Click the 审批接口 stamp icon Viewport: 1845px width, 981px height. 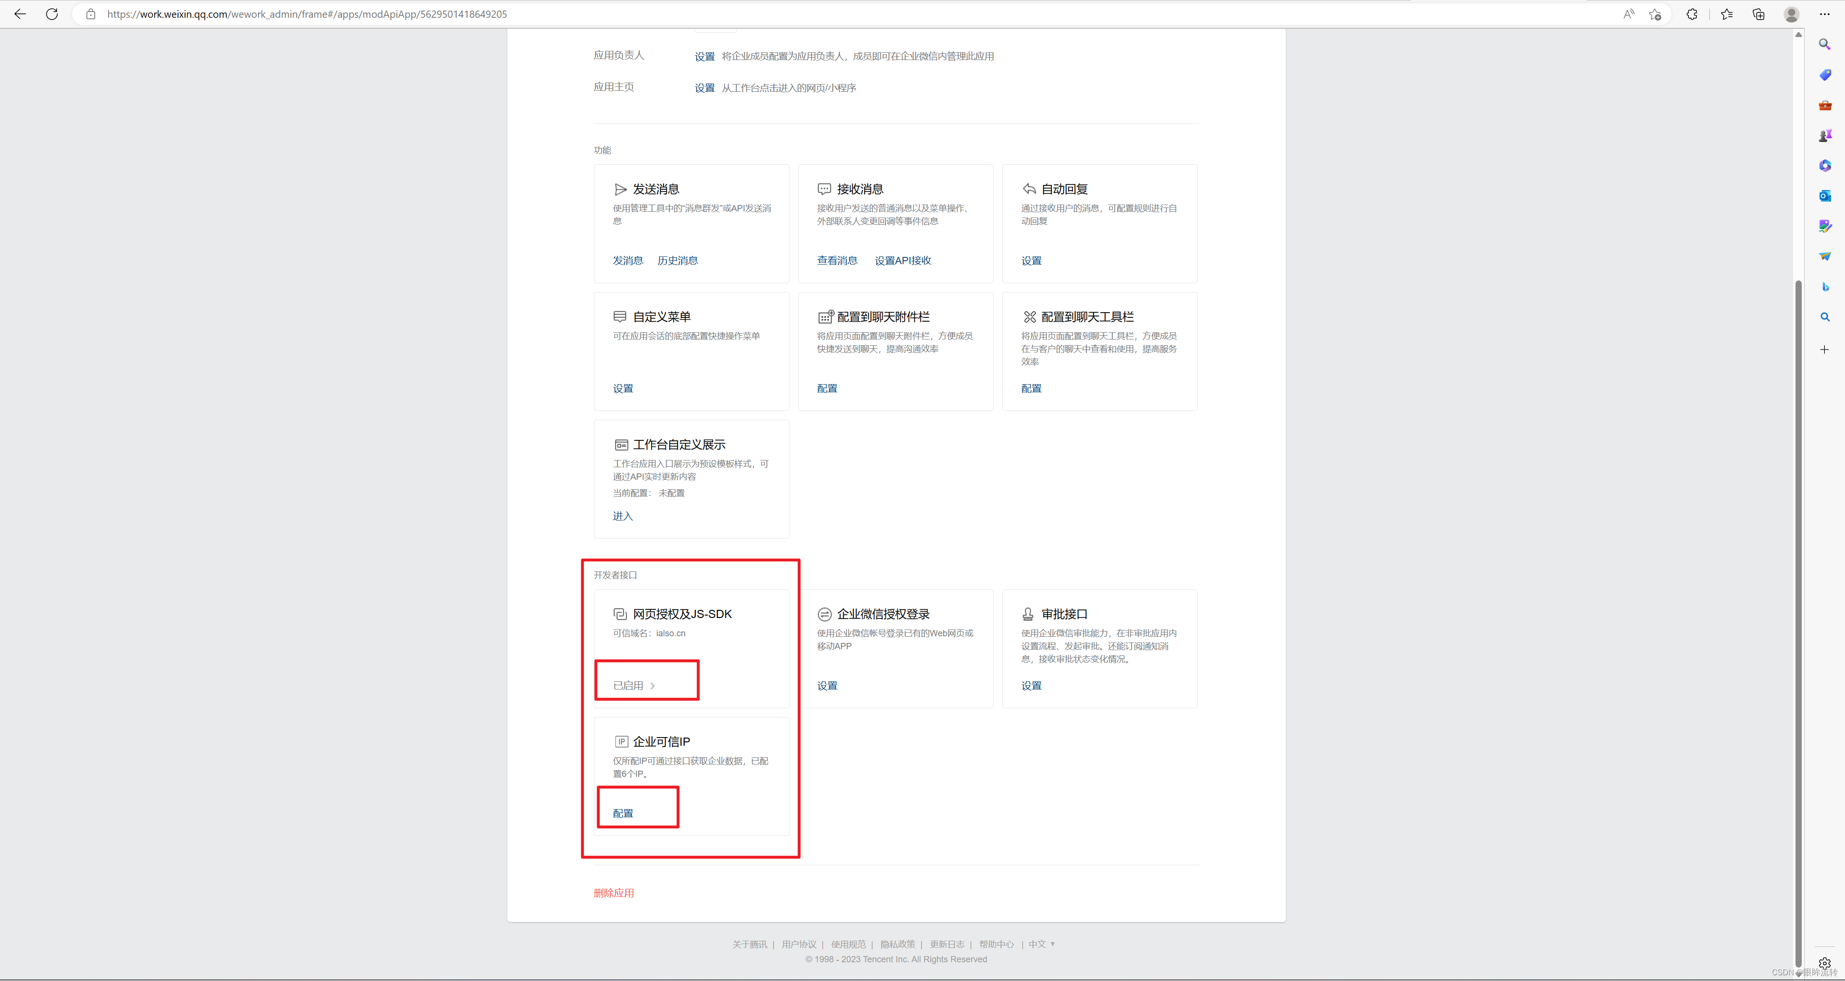pyautogui.click(x=1028, y=614)
